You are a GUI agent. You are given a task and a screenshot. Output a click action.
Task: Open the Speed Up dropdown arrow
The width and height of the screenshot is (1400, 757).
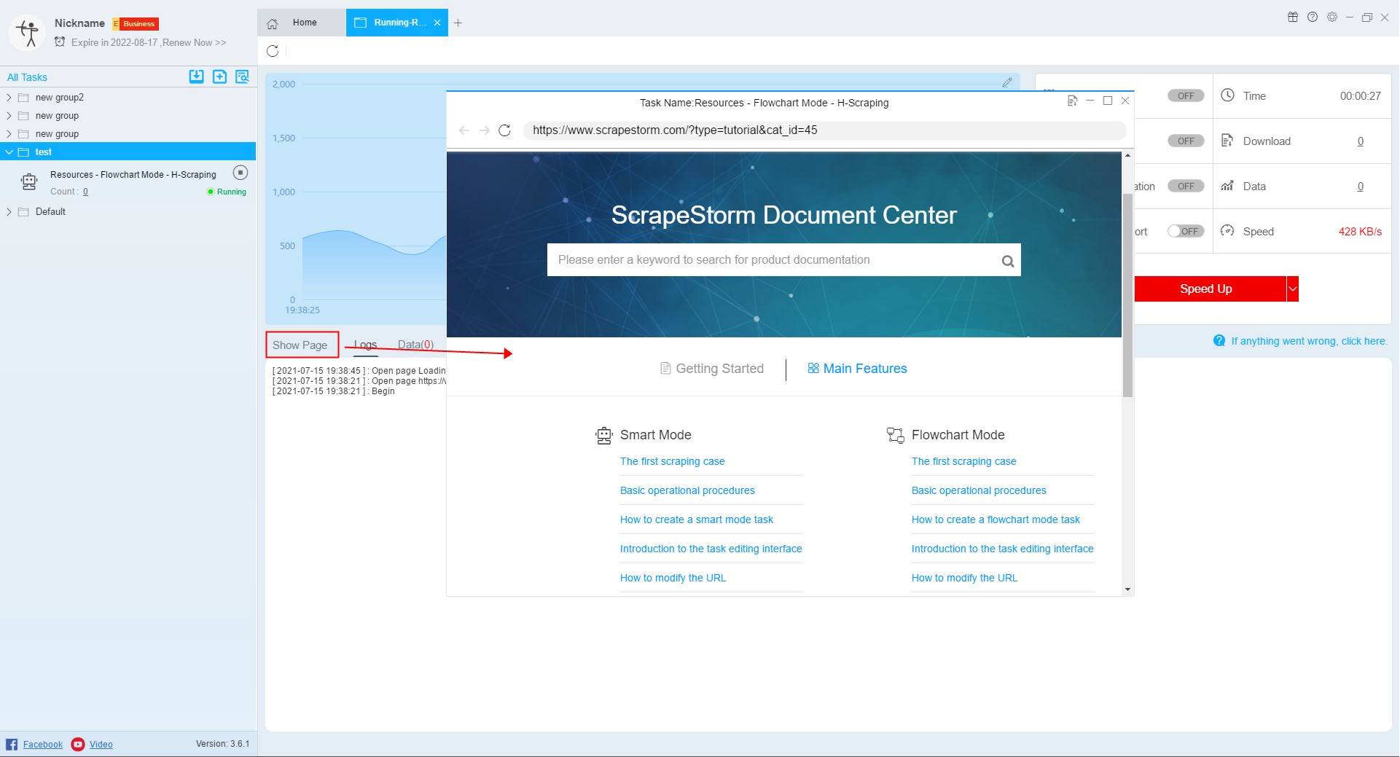click(1293, 289)
